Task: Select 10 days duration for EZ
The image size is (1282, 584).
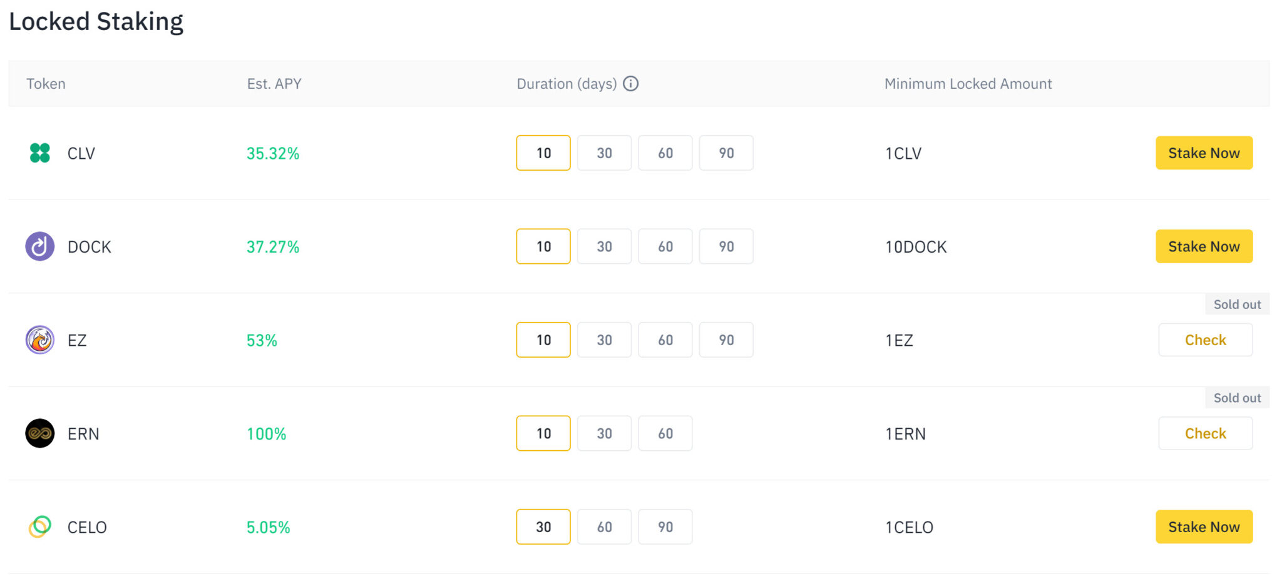Action: pos(543,340)
